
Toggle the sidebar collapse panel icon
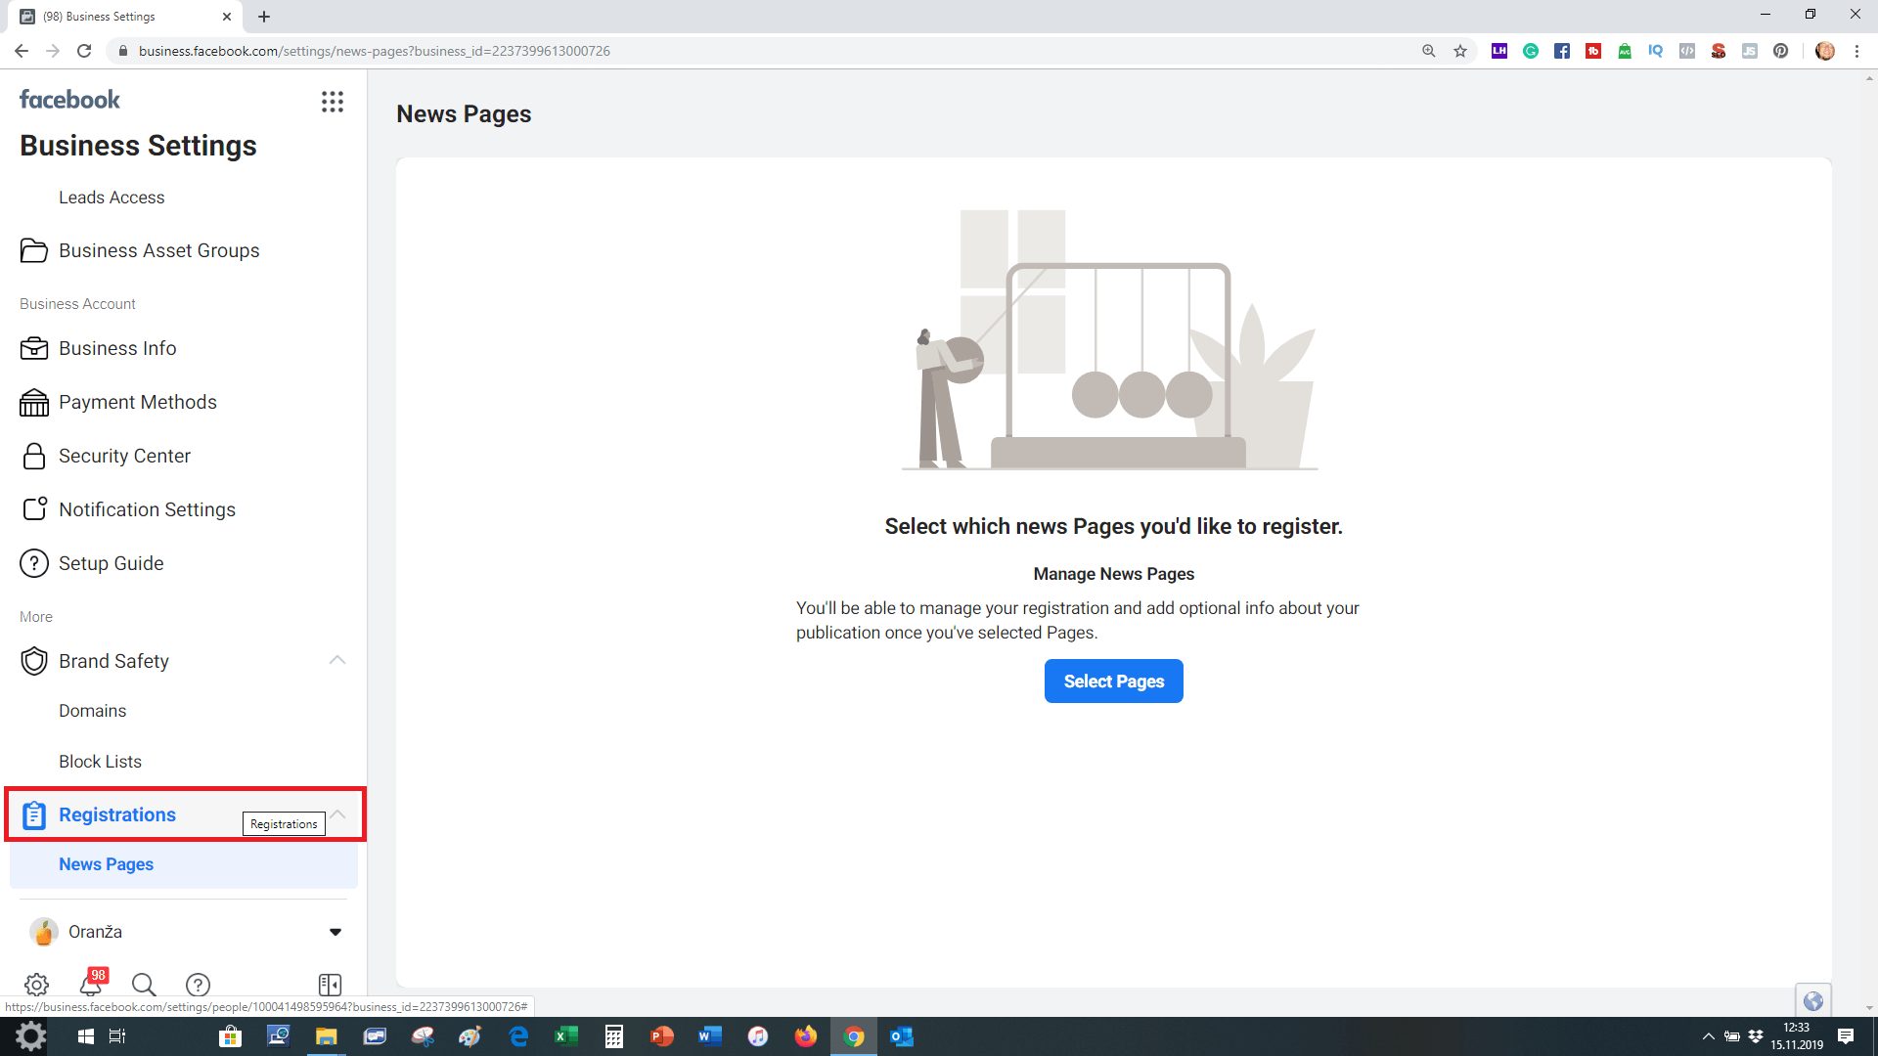330,985
